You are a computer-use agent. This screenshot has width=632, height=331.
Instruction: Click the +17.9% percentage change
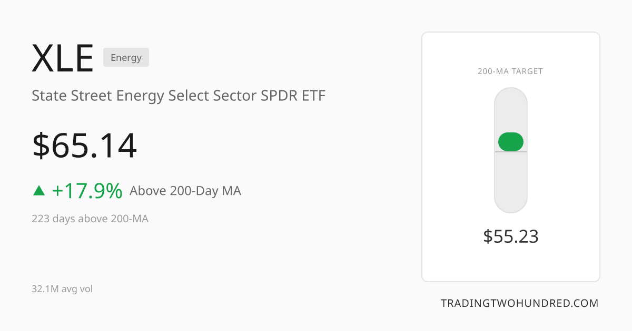tap(87, 191)
